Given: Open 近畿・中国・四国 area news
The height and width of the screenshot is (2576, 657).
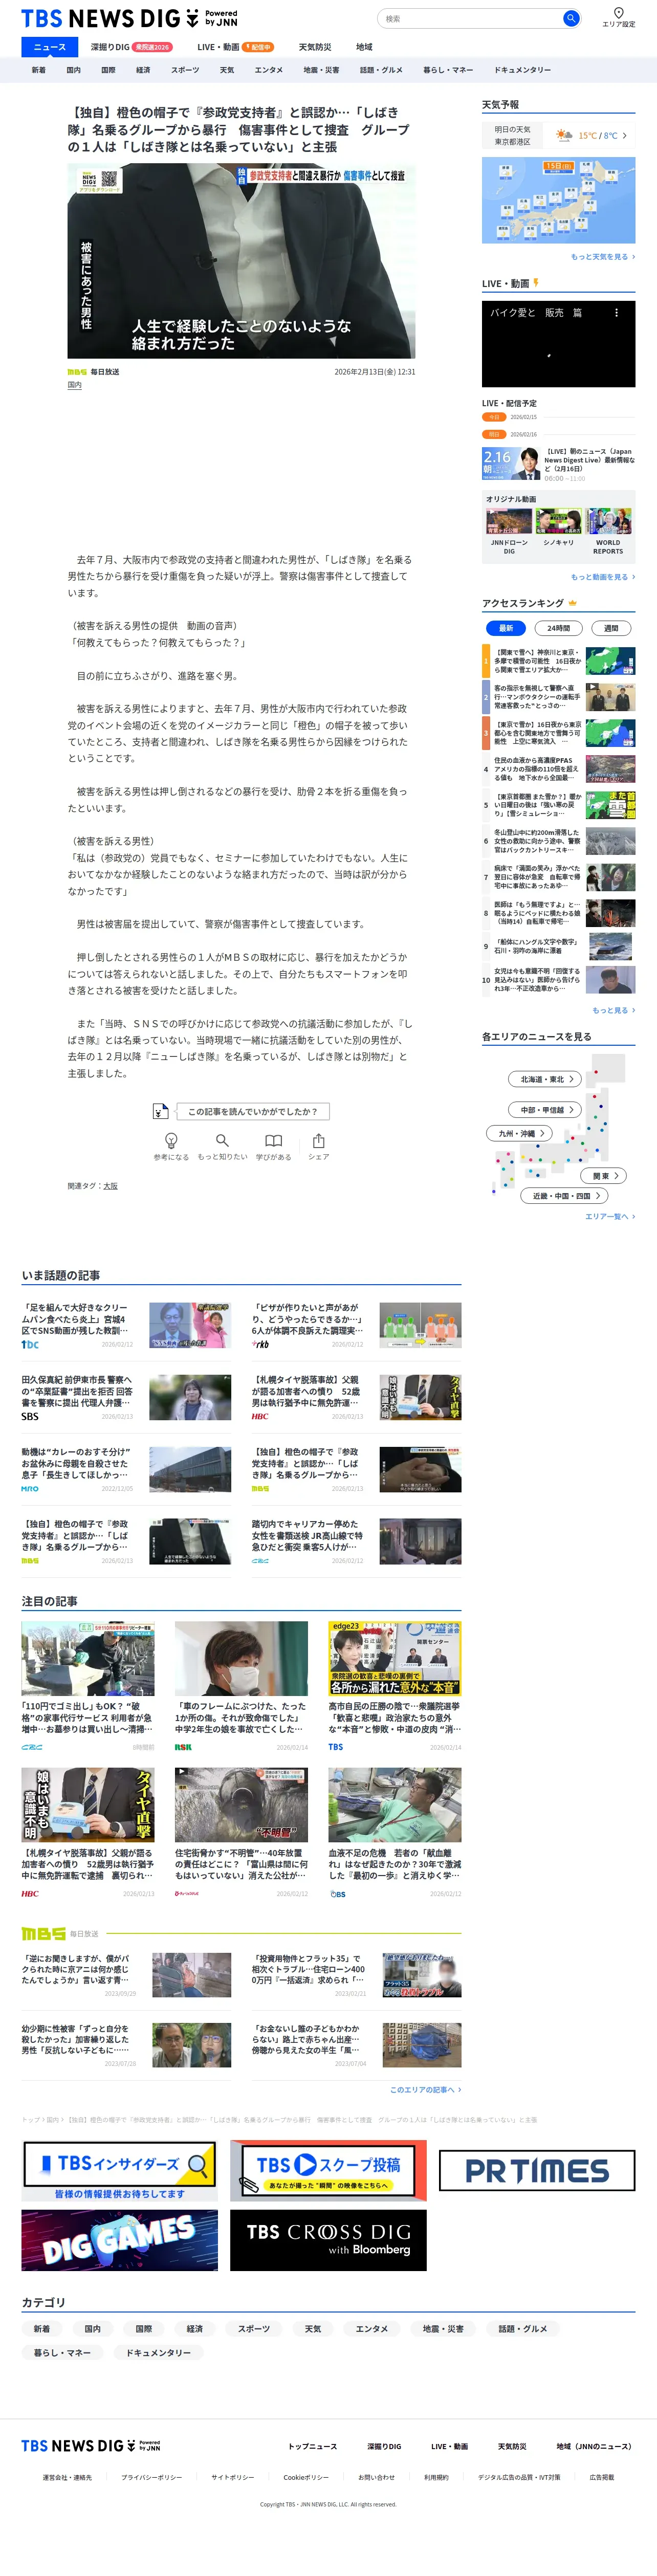Looking at the screenshot, I should (x=565, y=1196).
